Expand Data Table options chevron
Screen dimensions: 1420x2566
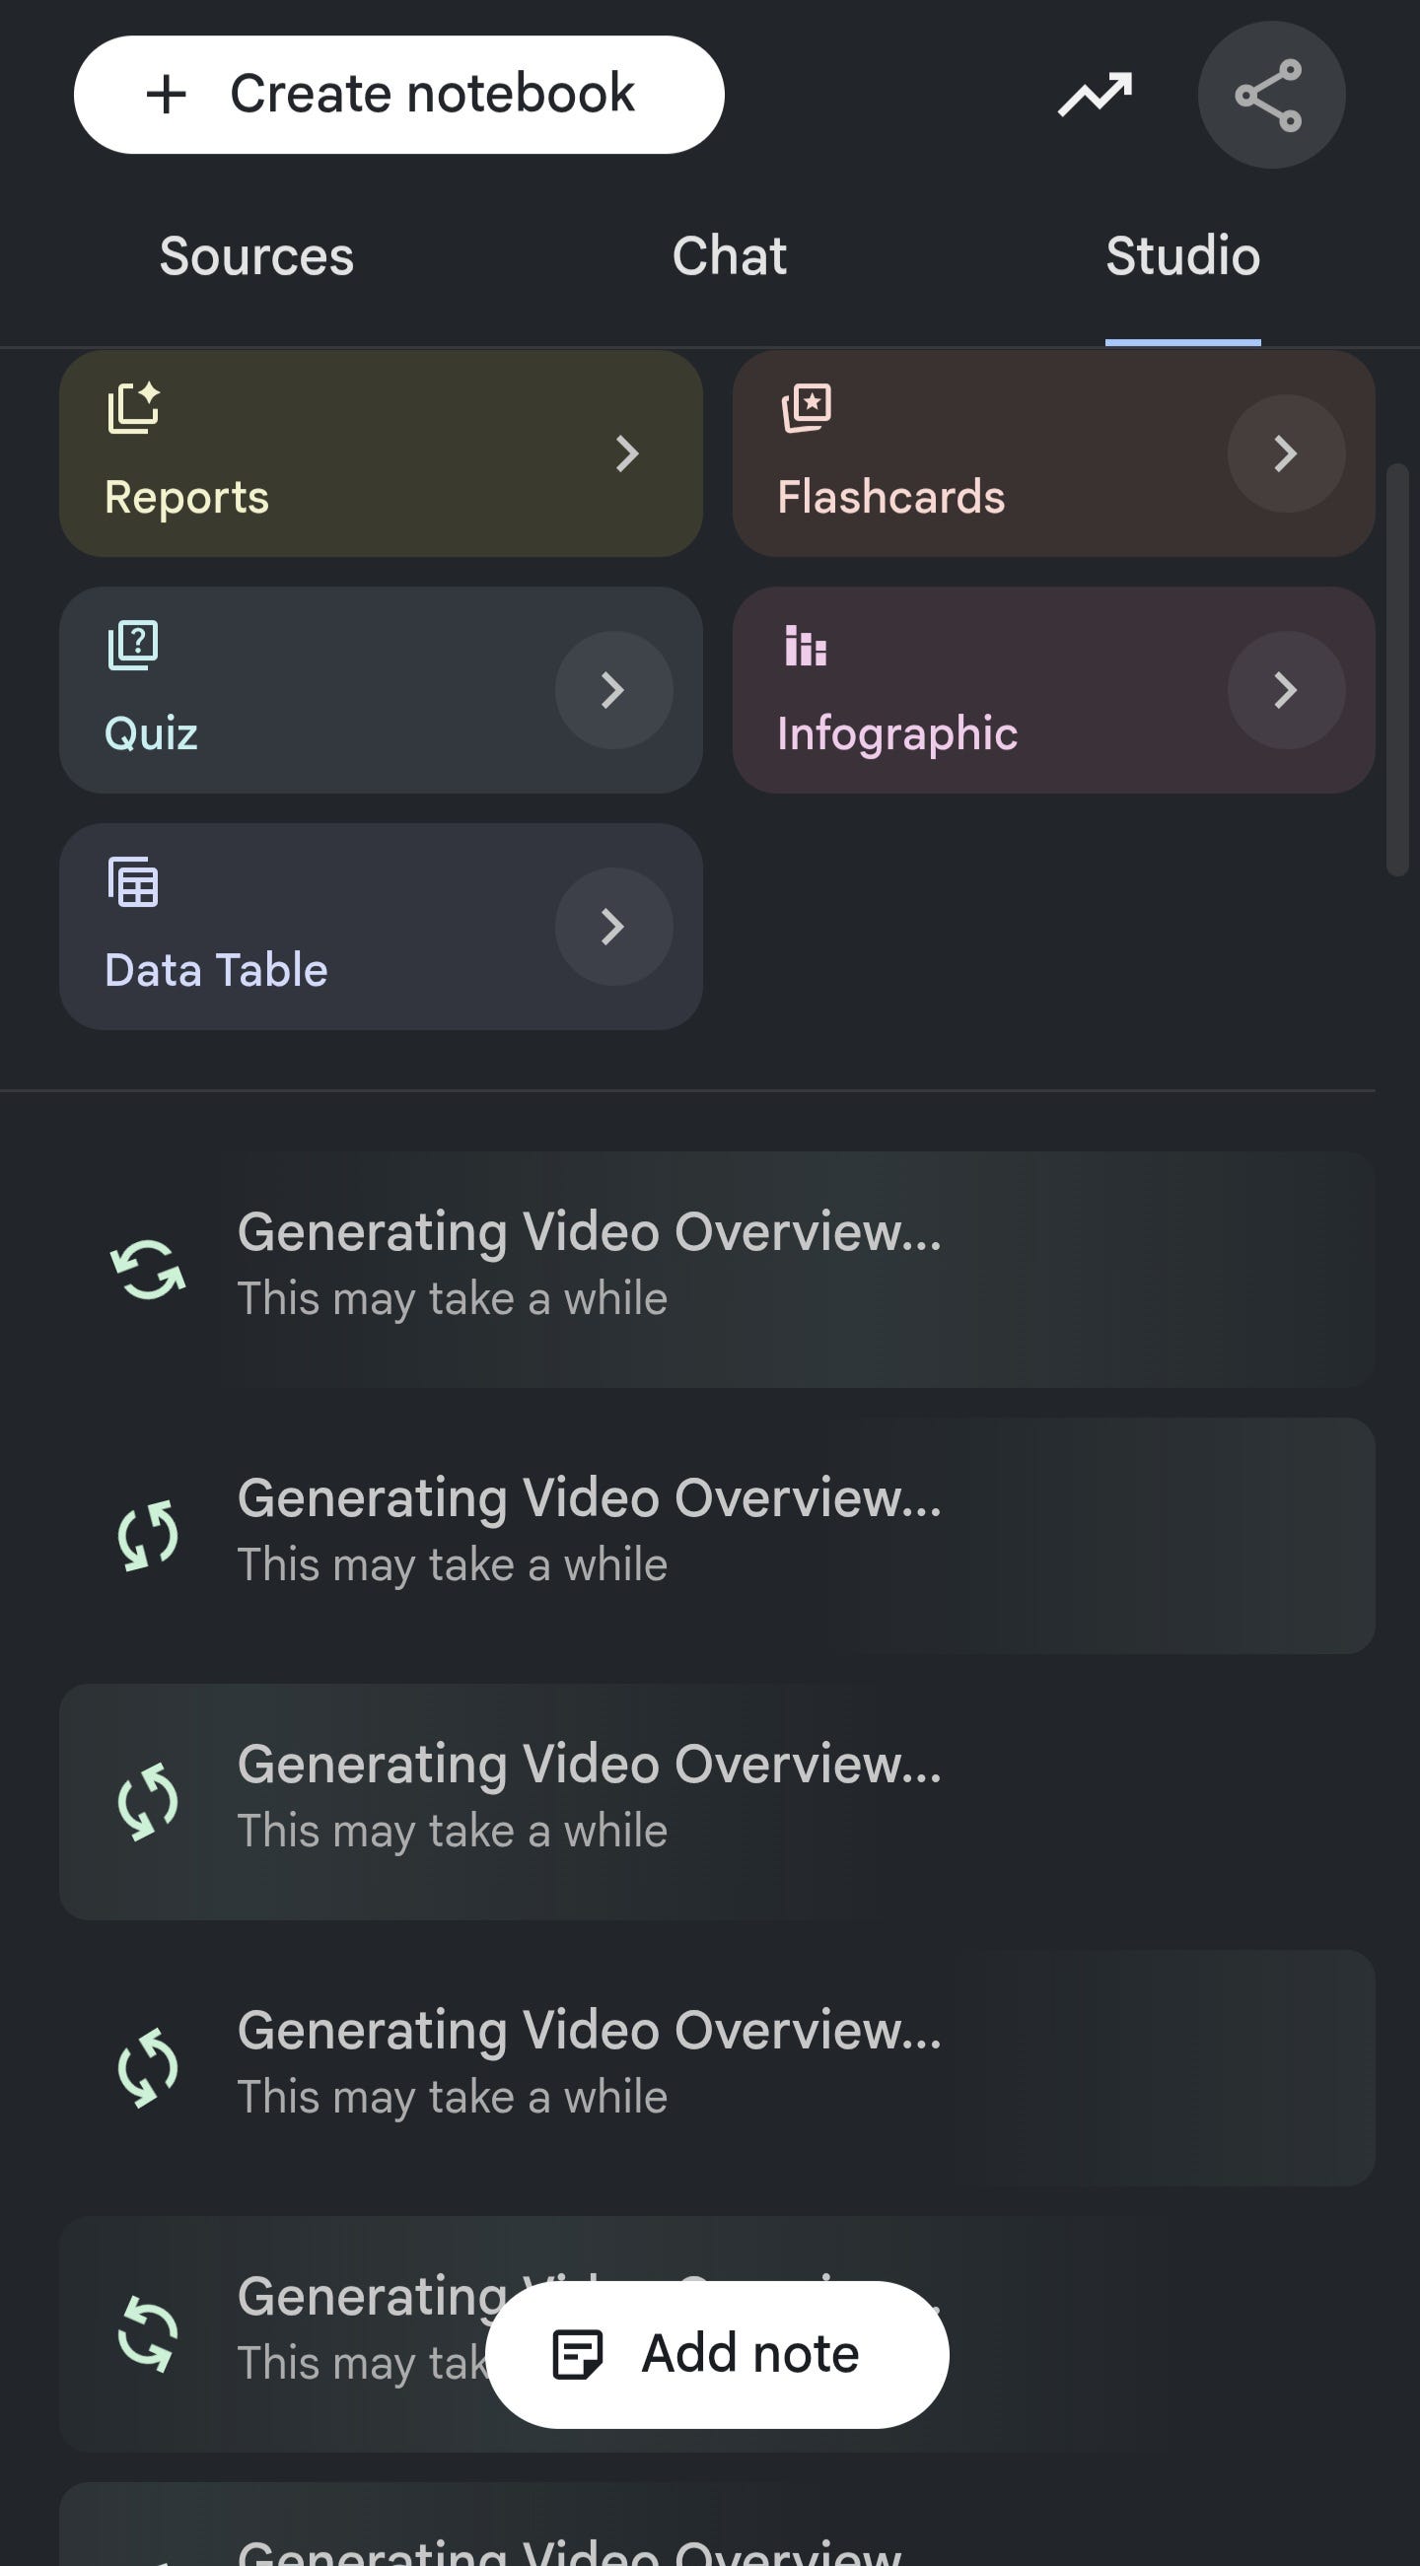pyautogui.click(x=612, y=927)
